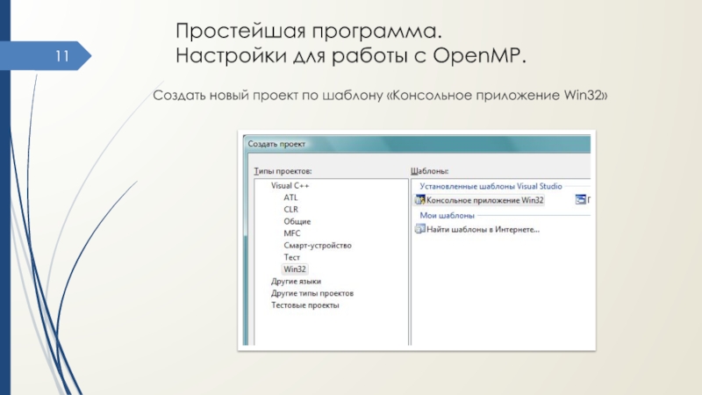Click the Шаблоны label

[x=429, y=171]
